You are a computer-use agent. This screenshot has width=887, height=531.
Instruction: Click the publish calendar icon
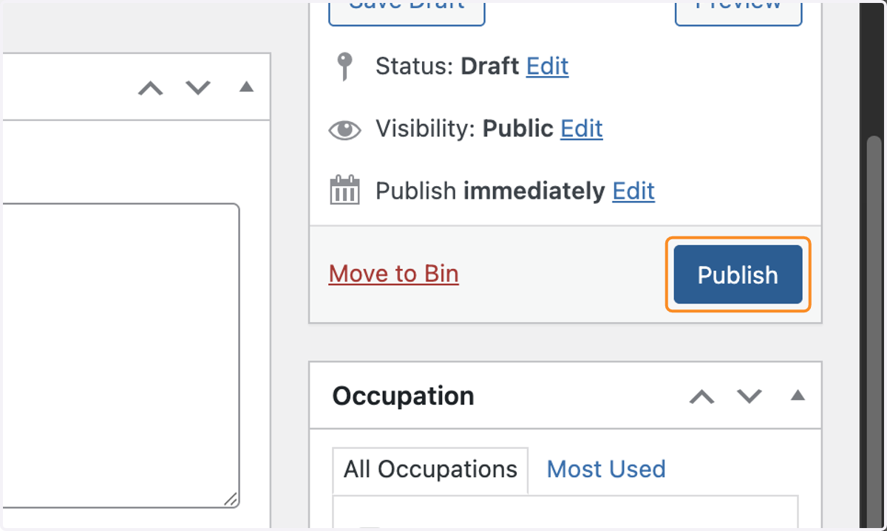pyautogui.click(x=344, y=191)
